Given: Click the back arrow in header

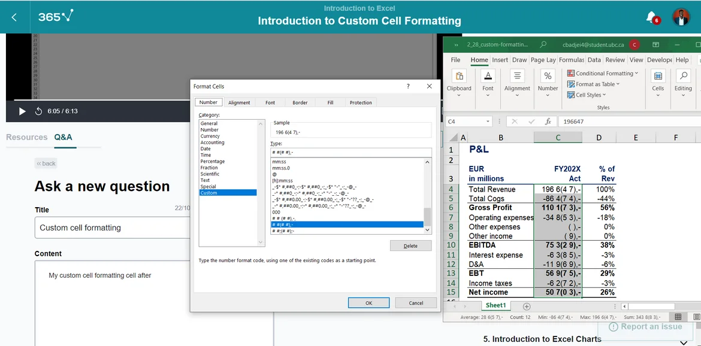Looking at the screenshot, I should point(14,17).
